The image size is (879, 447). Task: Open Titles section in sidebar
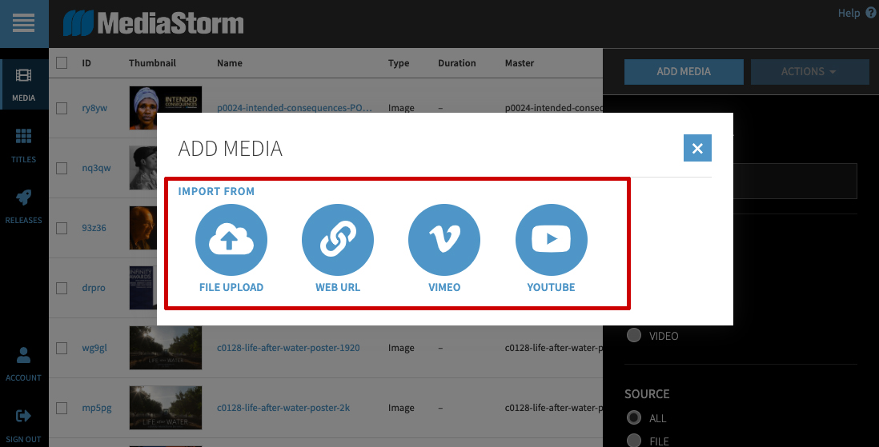(23, 146)
